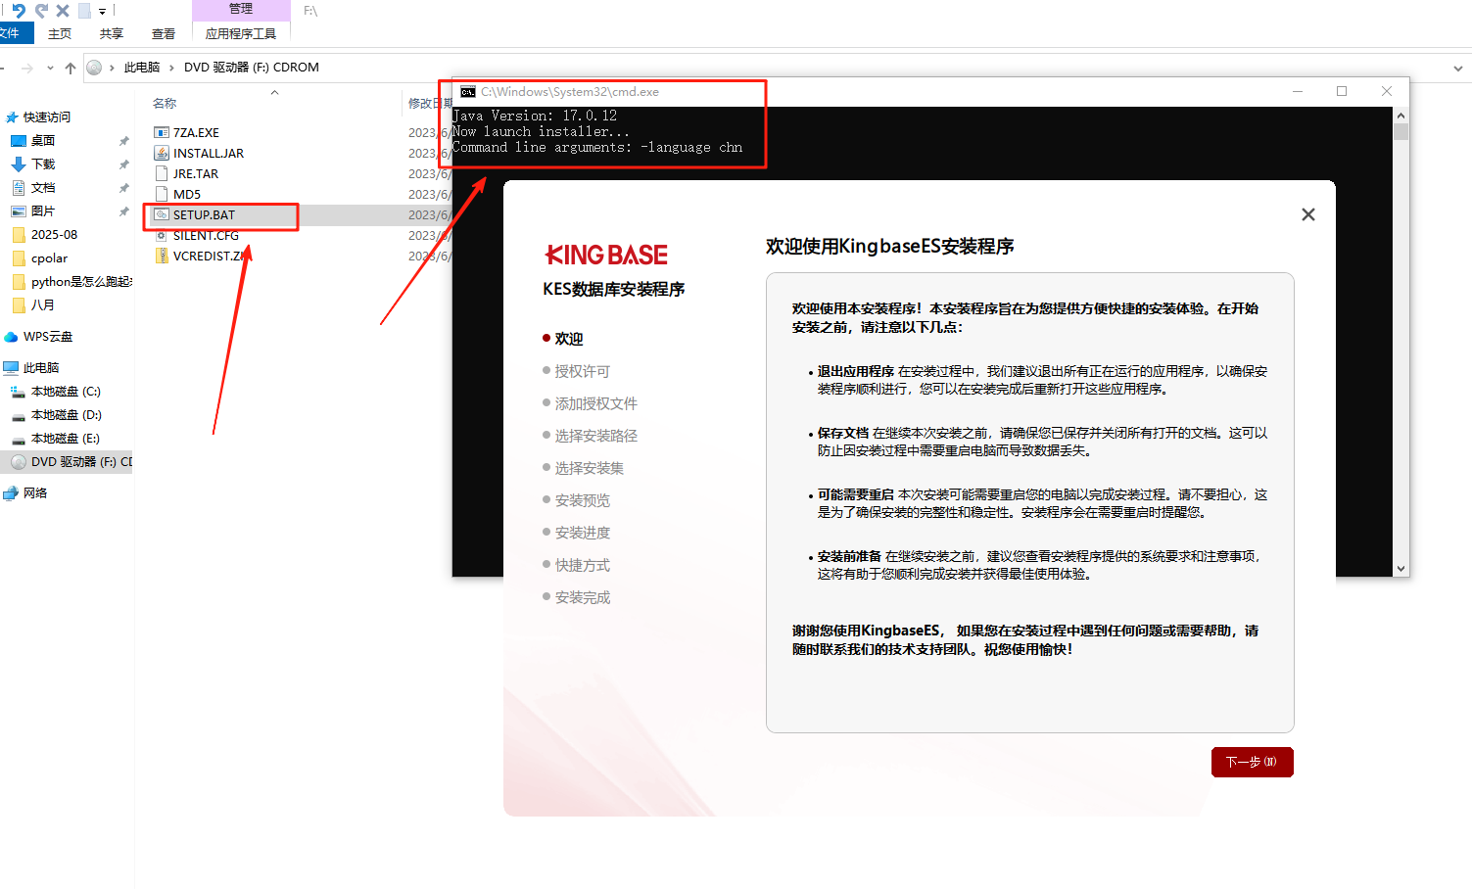
Task: Click the 快捷方式 step label
Action: [583, 565]
